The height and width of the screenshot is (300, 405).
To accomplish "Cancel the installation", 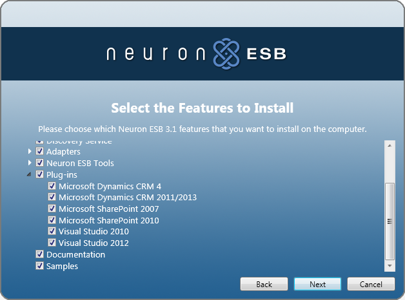I will 371,284.
